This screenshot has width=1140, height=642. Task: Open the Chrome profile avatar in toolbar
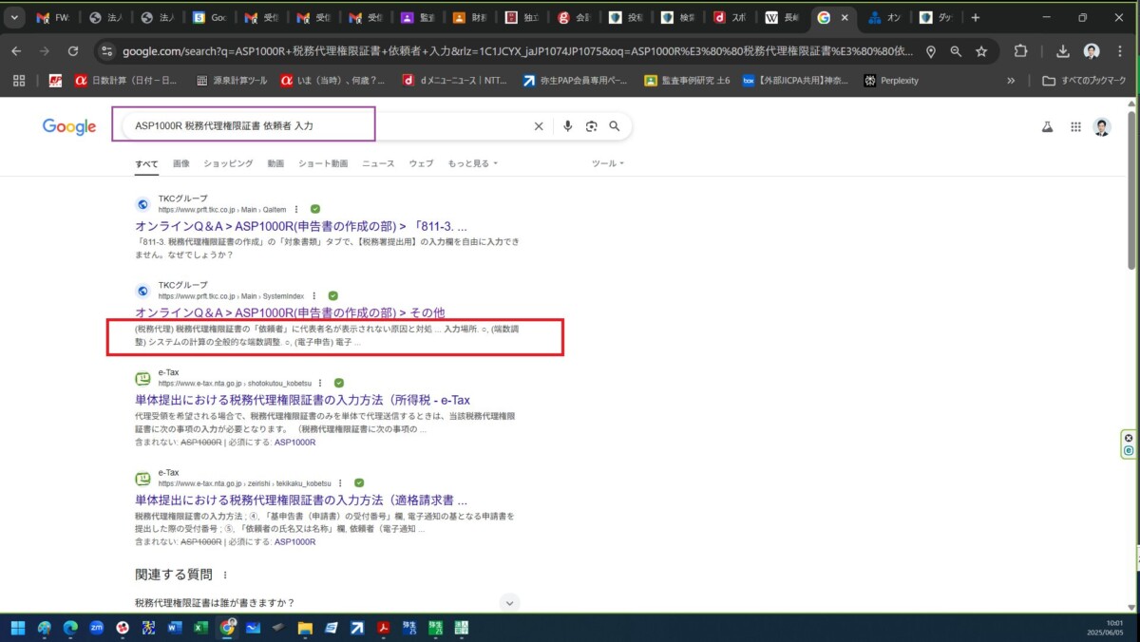click(1092, 51)
